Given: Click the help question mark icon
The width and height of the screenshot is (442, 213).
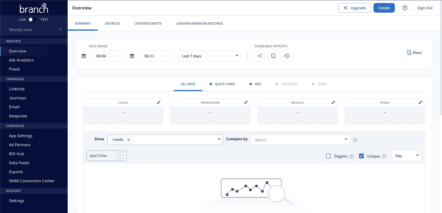Looking at the screenshot, I should (x=405, y=8).
